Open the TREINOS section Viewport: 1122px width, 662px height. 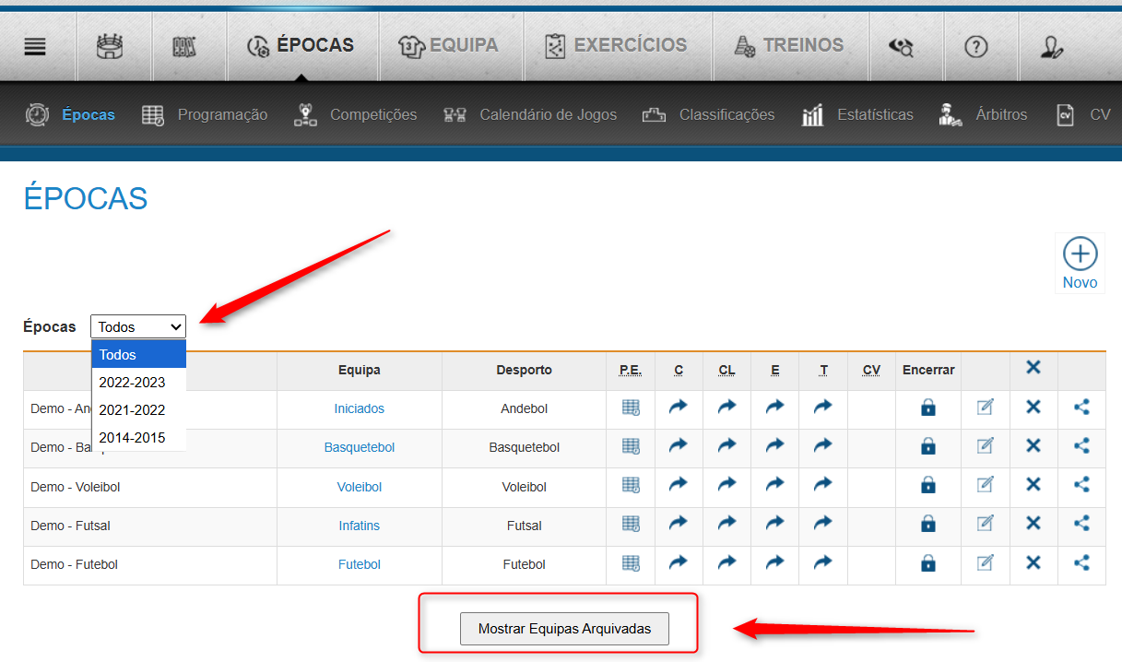click(x=790, y=44)
